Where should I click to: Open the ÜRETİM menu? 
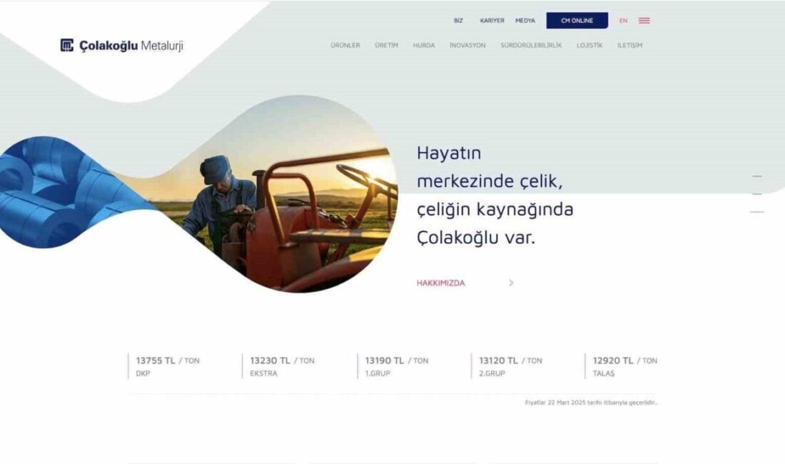387,45
